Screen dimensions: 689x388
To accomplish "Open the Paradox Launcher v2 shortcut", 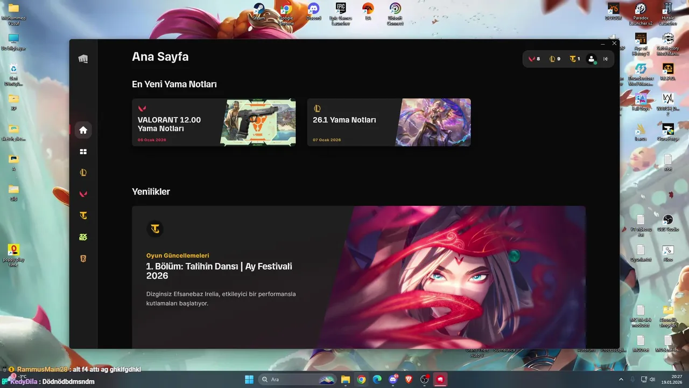I will click(x=641, y=14).
